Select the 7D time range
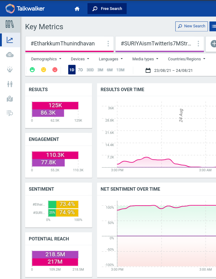Image resolution: width=216 pixels, height=279 pixels. click(80, 70)
